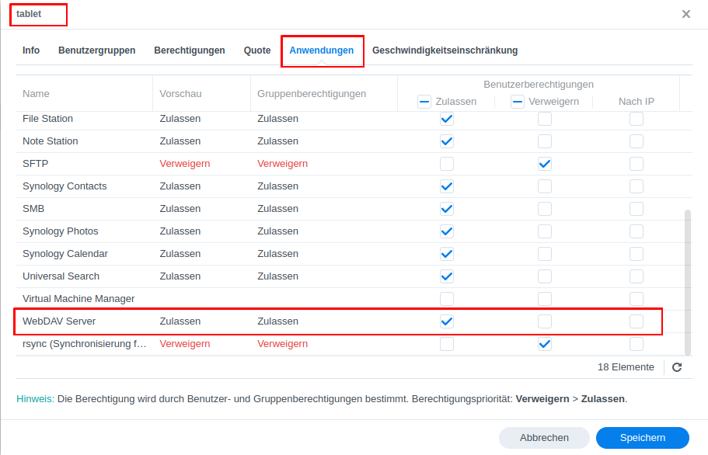Switch to the Benutzergruppen tab
Image resolution: width=708 pixels, height=455 pixels.
click(96, 50)
